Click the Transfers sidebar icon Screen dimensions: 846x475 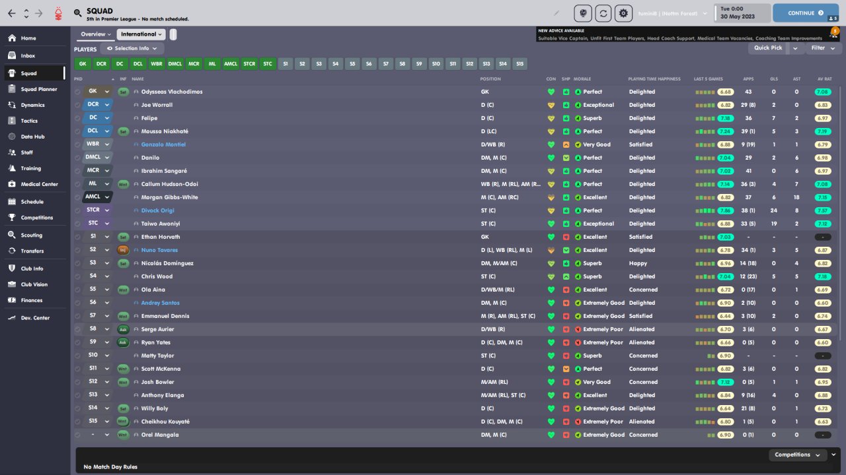coord(12,251)
